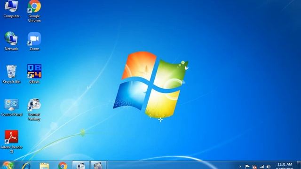Open the Control Panel desktop icon
Screen dimensions: 301x169
click(11, 108)
